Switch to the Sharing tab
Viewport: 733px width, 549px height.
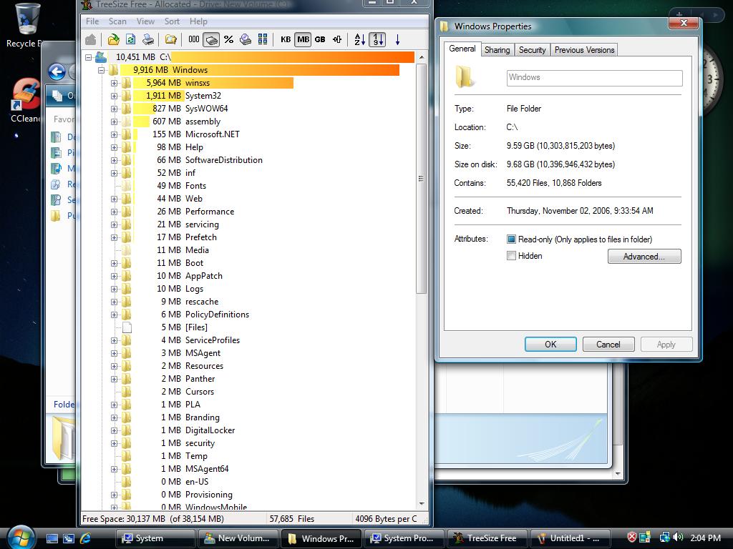[x=497, y=50]
